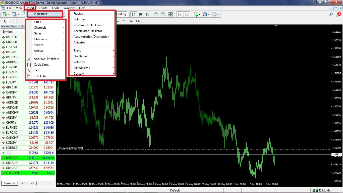Toggle Chart Shift

(x=187, y=14)
